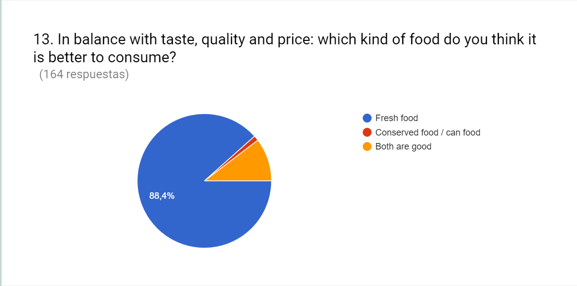The image size is (577, 286).
Task: Select the "Conserved food / can food" legend label
Action: point(428,133)
